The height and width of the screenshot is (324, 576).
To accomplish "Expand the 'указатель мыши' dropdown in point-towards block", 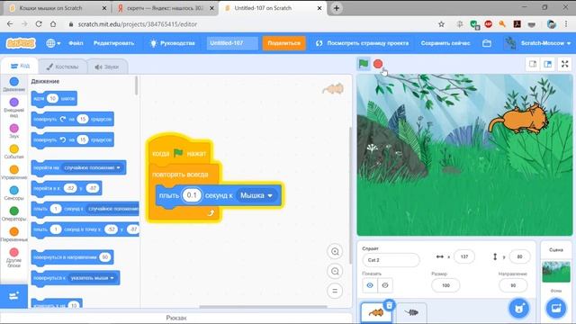I will click(93, 278).
